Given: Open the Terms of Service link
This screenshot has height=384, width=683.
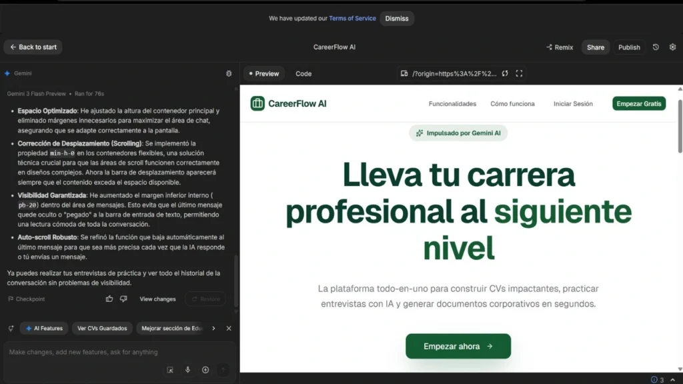Looking at the screenshot, I should [x=352, y=18].
